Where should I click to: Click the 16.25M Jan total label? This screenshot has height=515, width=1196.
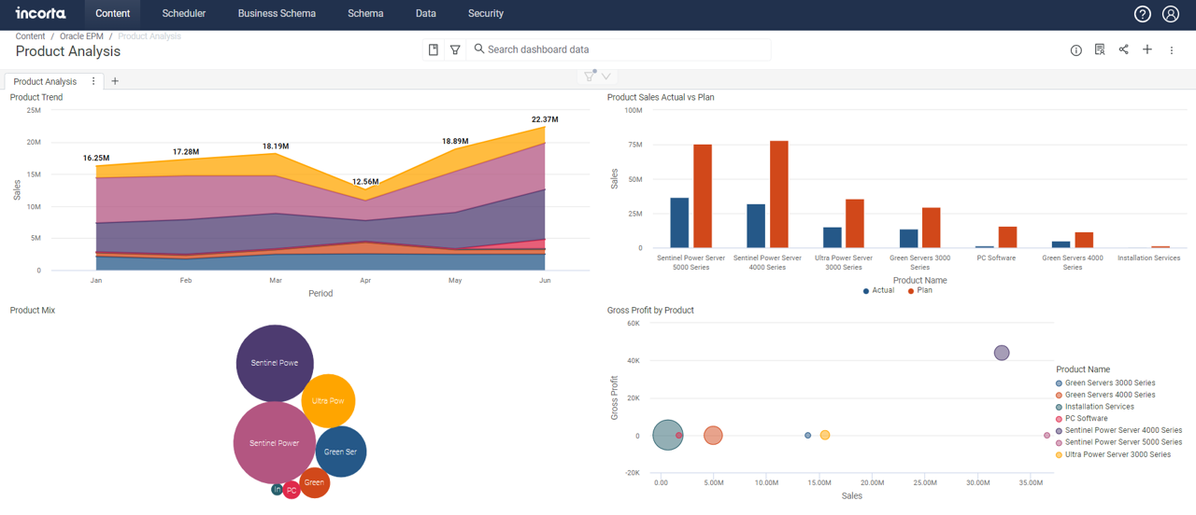[96, 158]
